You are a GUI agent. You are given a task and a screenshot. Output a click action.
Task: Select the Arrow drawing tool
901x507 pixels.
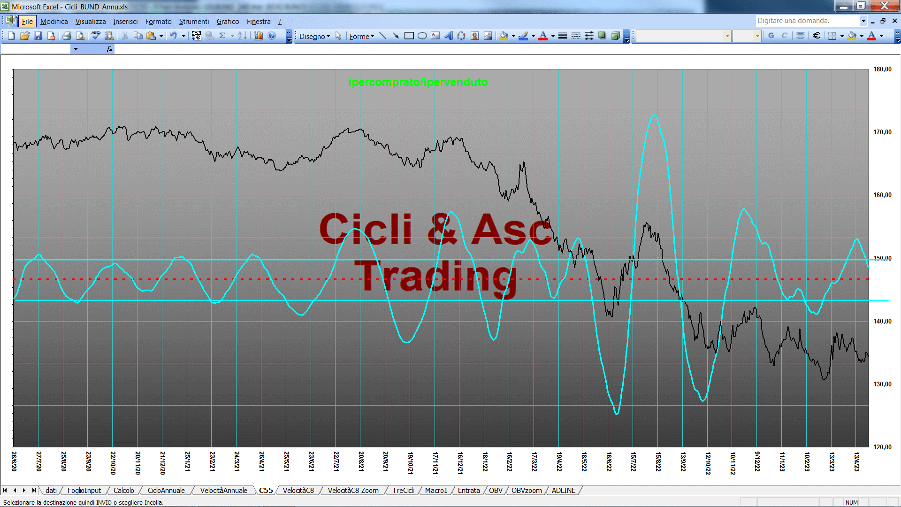click(396, 36)
